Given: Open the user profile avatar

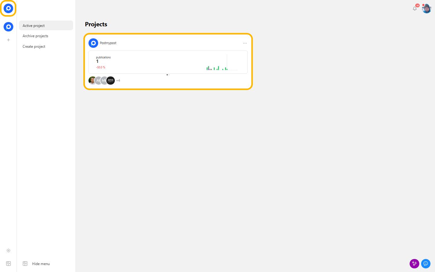Looking at the screenshot, I should click(x=427, y=8).
